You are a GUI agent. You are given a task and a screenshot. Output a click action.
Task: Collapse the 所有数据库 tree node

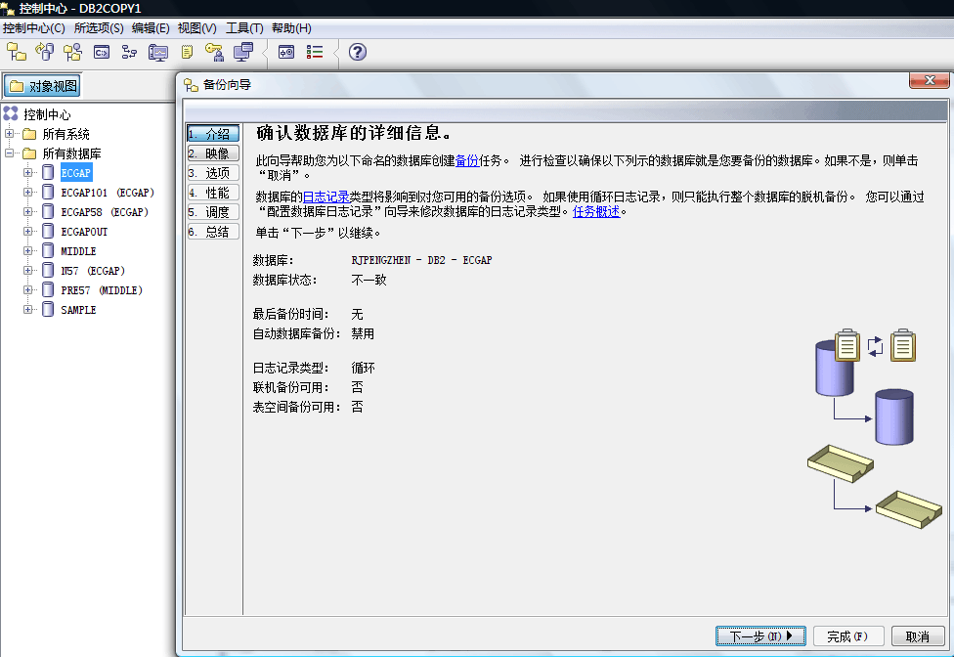9,153
